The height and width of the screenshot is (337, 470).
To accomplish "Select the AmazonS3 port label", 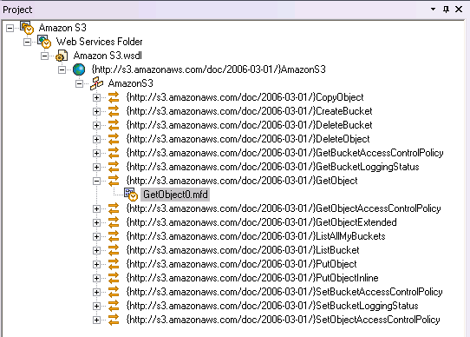I will click(131, 83).
